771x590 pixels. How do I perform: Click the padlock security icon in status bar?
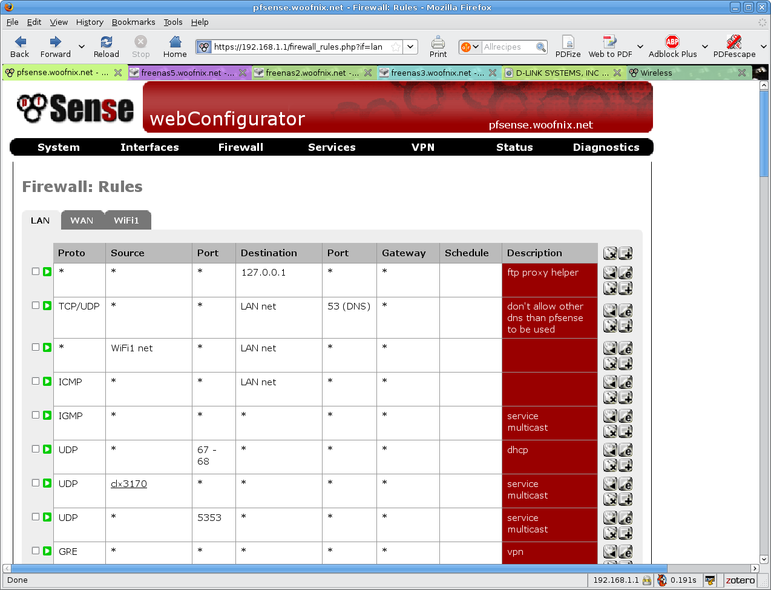tap(647, 580)
